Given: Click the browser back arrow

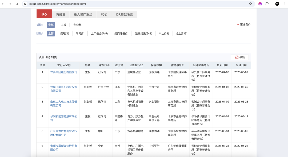Looking at the screenshot, I should pyautogui.click(x=3, y=4).
